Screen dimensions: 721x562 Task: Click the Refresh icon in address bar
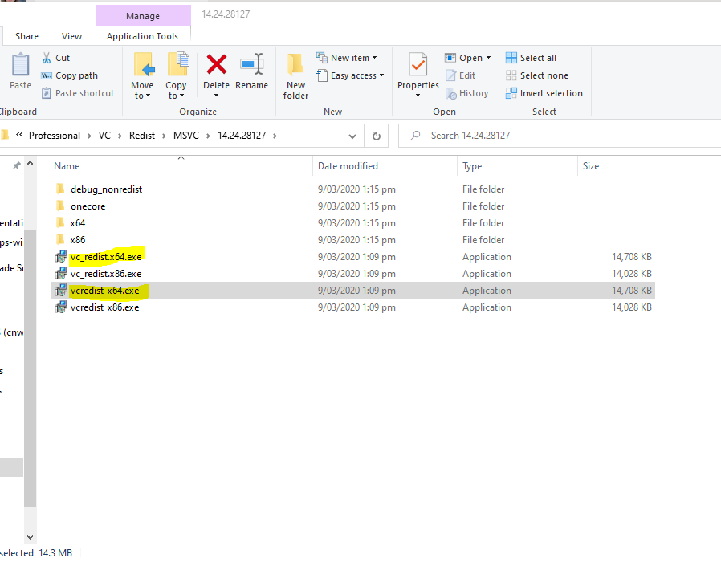point(376,135)
